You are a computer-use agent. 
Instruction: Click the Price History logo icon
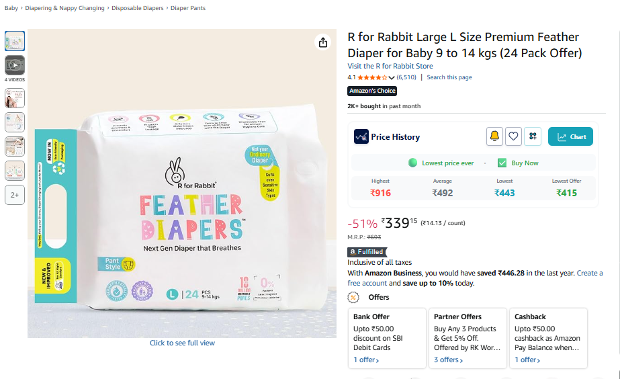(x=361, y=136)
